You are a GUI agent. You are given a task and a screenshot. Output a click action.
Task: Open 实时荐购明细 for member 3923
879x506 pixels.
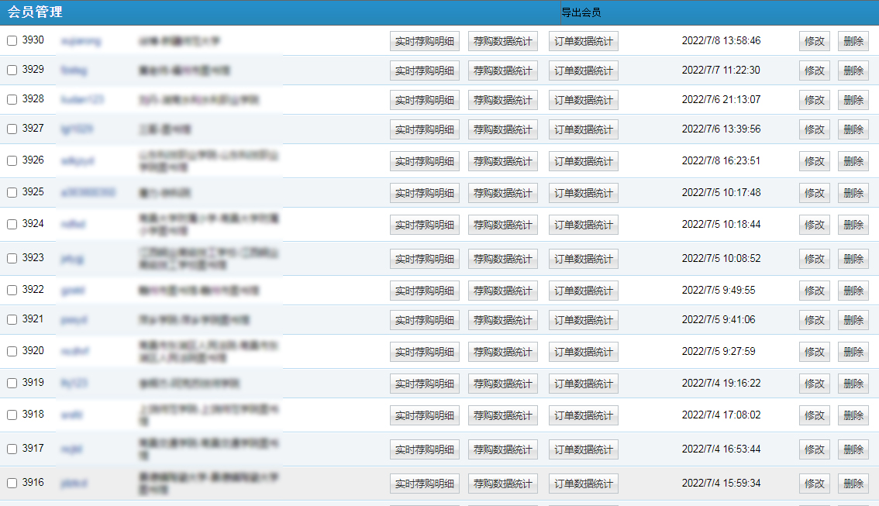tap(424, 259)
